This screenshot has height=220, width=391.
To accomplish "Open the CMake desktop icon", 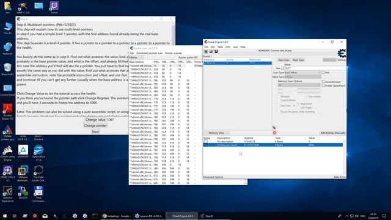I will tap(7, 133).
